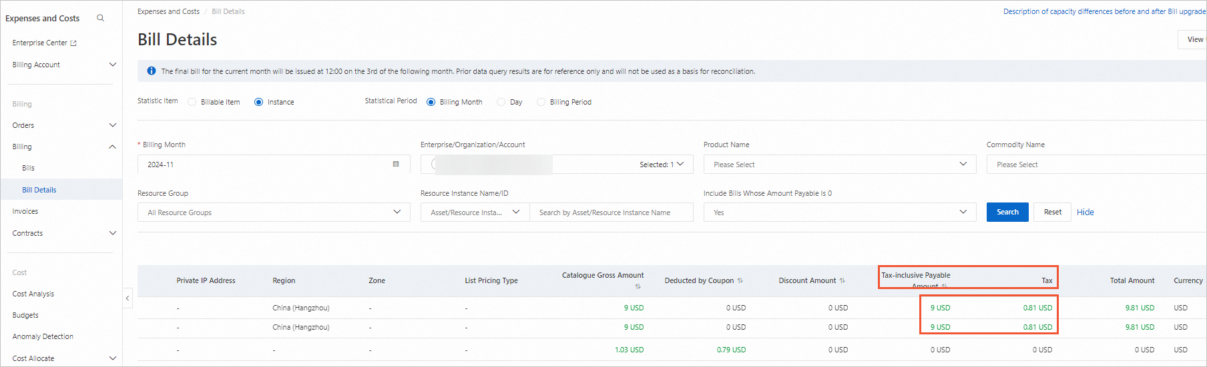The image size is (1207, 367).
Task: Click the Enterprise Center external link icon
Action: coord(73,43)
